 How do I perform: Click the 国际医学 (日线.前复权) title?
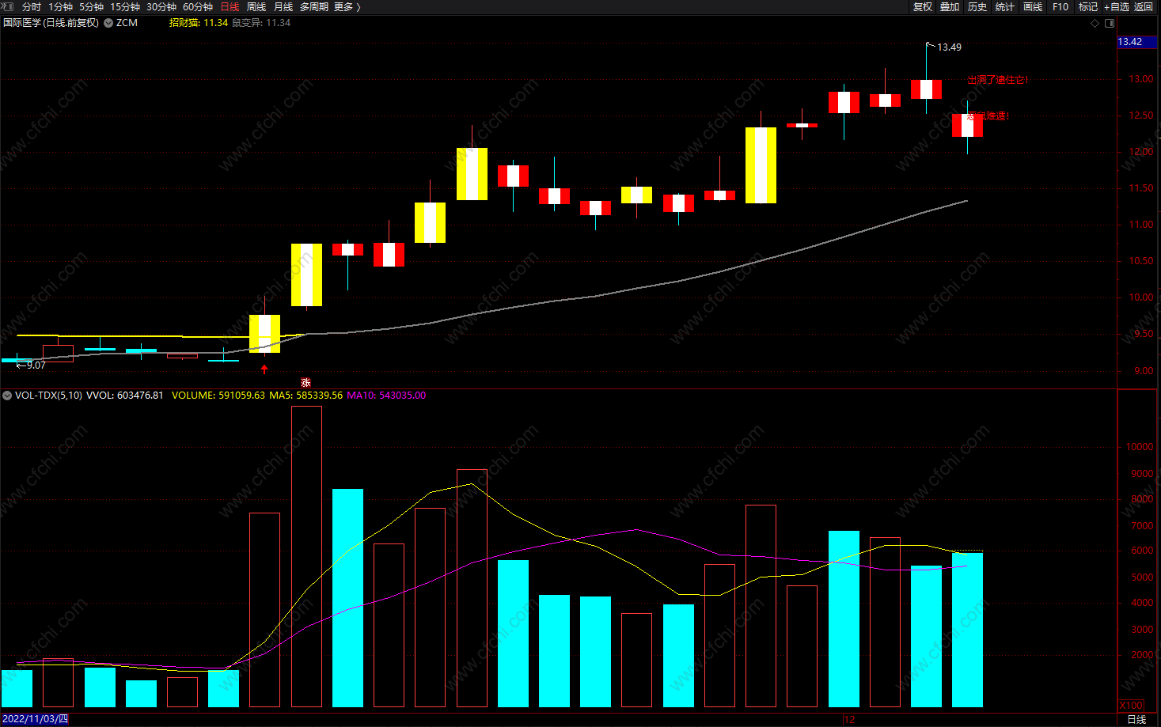pyautogui.click(x=51, y=23)
